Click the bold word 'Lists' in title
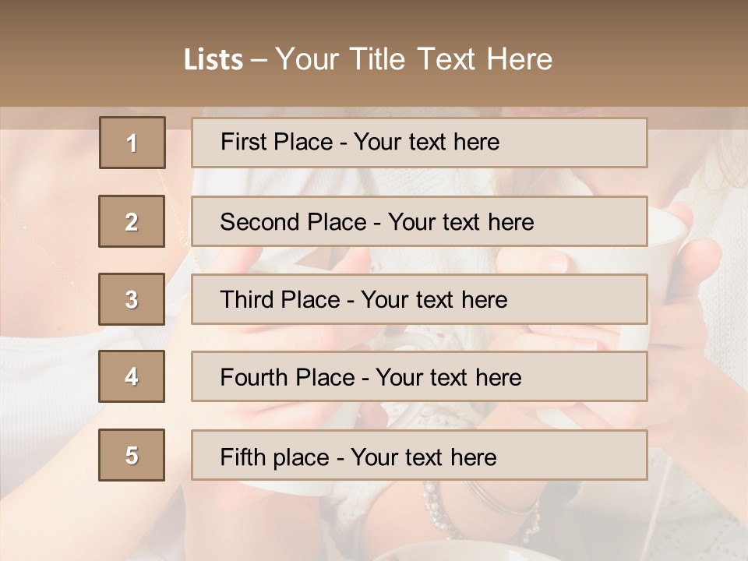 pos(213,60)
